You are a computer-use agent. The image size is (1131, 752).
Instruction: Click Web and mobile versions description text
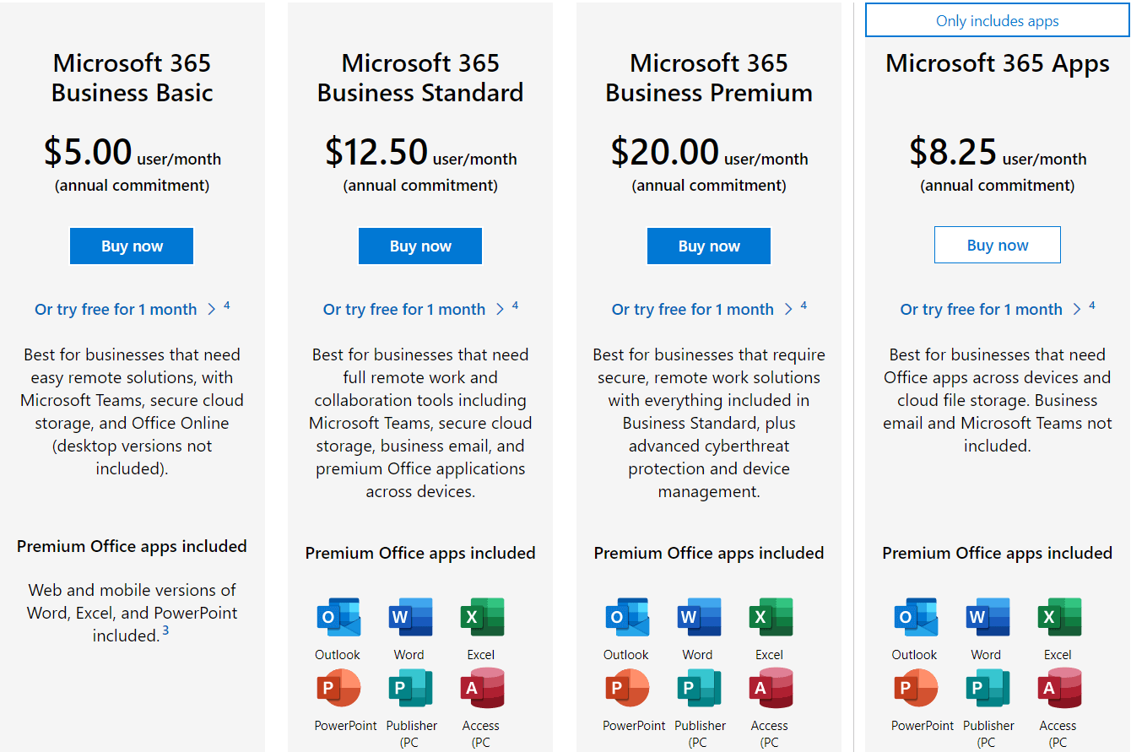(132, 613)
